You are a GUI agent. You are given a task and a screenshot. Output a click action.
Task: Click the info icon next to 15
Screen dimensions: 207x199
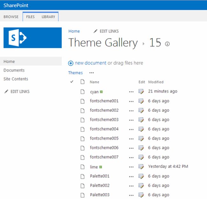167,44
